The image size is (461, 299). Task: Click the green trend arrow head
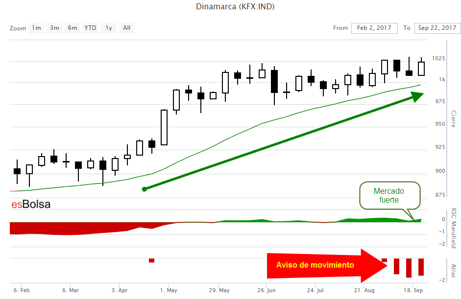(x=416, y=96)
